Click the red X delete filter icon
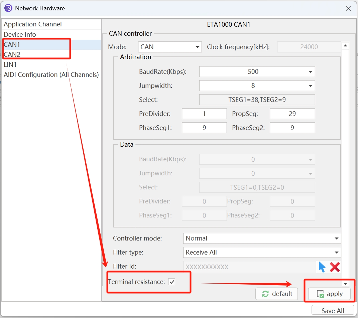This screenshot has height=318, width=358. coord(335,267)
